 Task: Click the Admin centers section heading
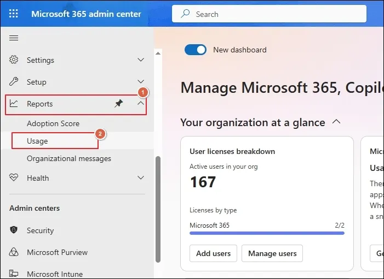point(35,208)
